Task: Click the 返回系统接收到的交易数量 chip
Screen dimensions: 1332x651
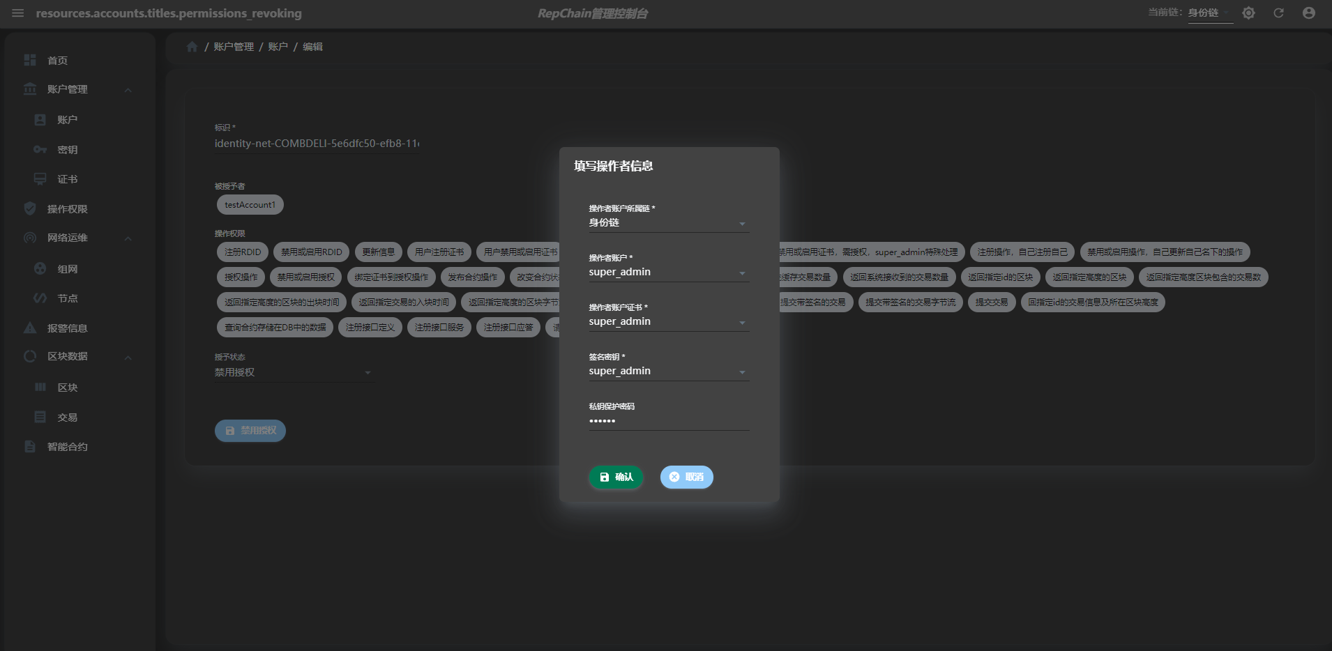Action: 900,277
